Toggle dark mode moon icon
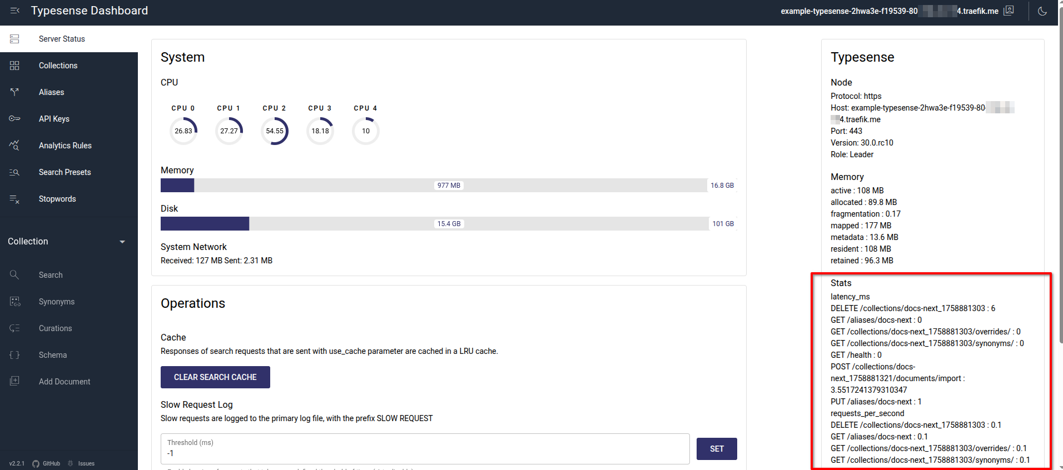This screenshot has height=470, width=1063. coord(1042,11)
